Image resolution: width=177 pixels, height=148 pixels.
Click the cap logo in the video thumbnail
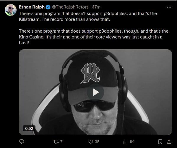click(x=90, y=73)
